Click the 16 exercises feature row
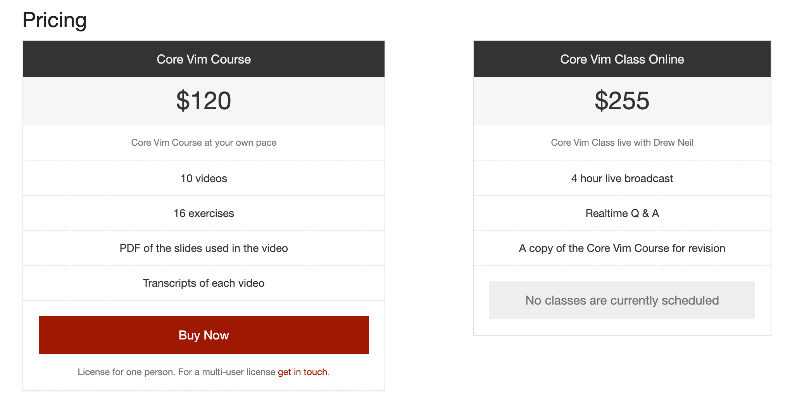This screenshot has width=797, height=410. tap(204, 213)
